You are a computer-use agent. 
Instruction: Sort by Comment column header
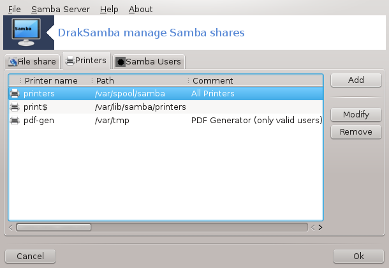tap(255, 80)
